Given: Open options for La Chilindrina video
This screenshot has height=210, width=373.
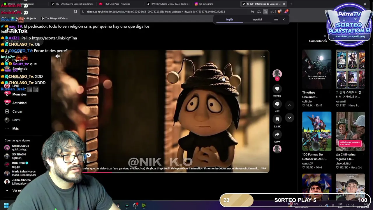Looking at the screenshot, I should tap(363, 154).
